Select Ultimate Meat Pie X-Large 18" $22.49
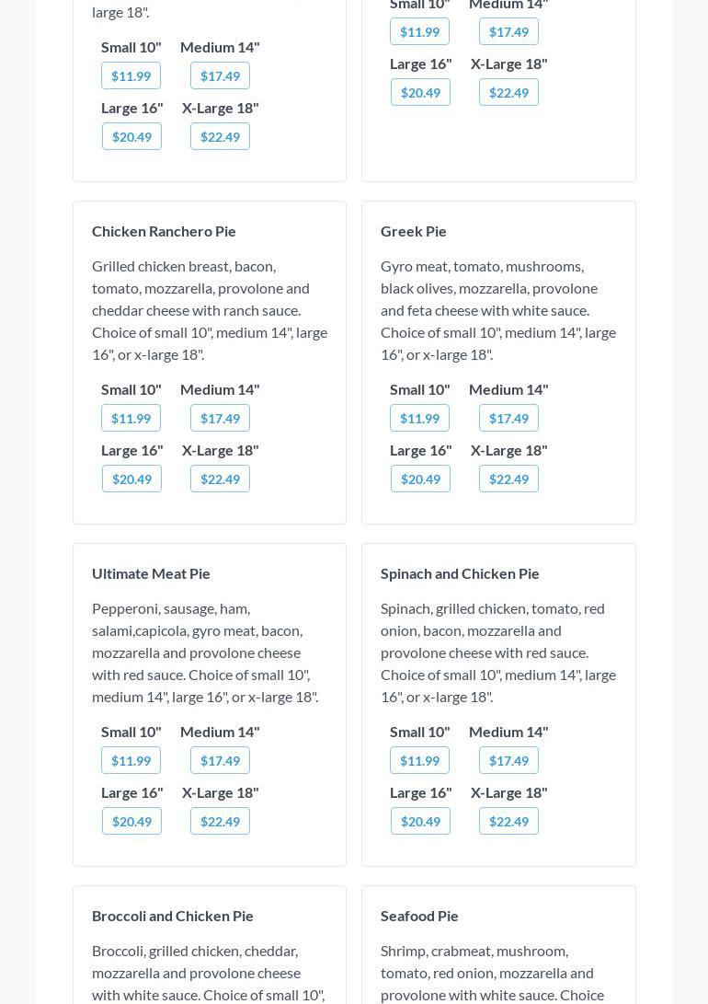The image size is (708, 1004). click(220, 822)
